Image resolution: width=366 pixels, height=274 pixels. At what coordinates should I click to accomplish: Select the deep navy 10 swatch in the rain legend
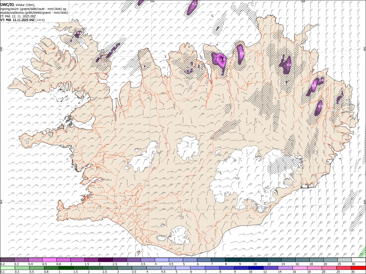coord(255,268)
